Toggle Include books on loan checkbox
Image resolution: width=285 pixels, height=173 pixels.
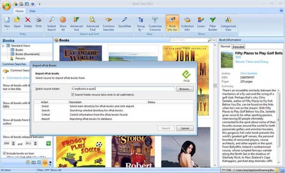point(4,153)
